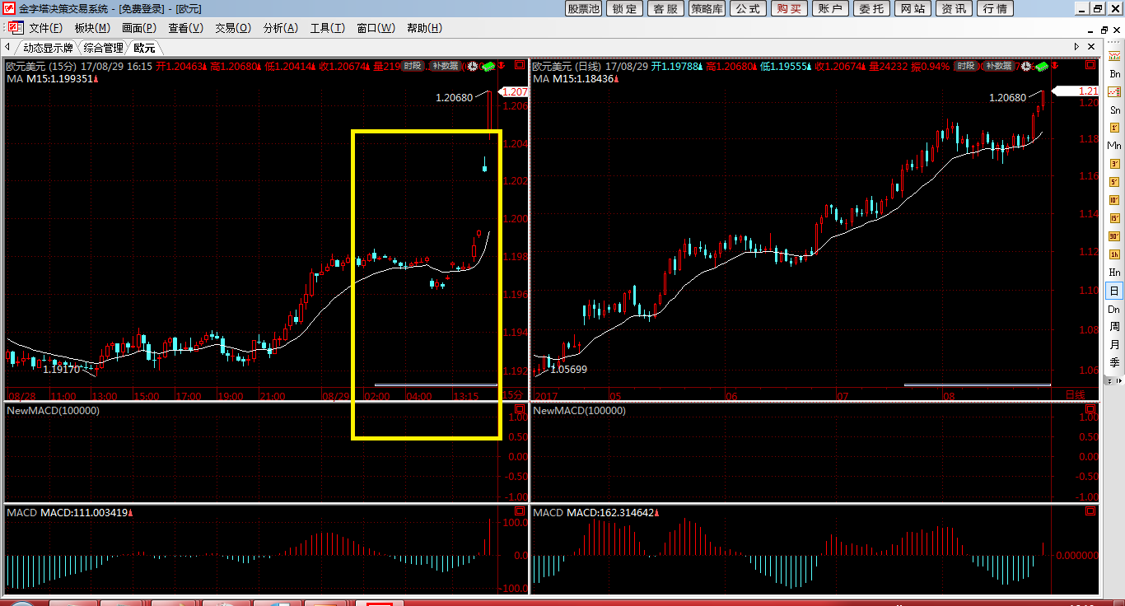Select the 周 weekly period button

1114,327
